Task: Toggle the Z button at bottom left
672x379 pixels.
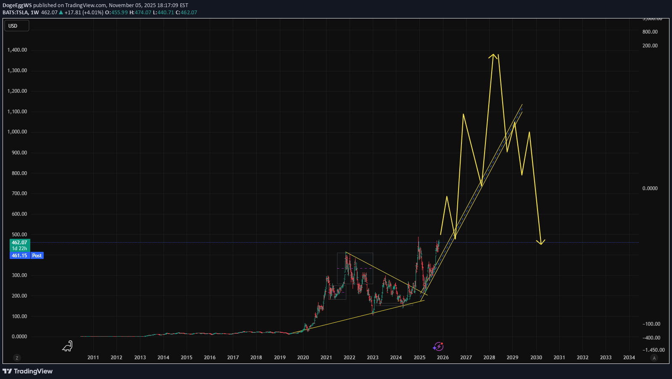Action: pyautogui.click(x=17, y=358)
